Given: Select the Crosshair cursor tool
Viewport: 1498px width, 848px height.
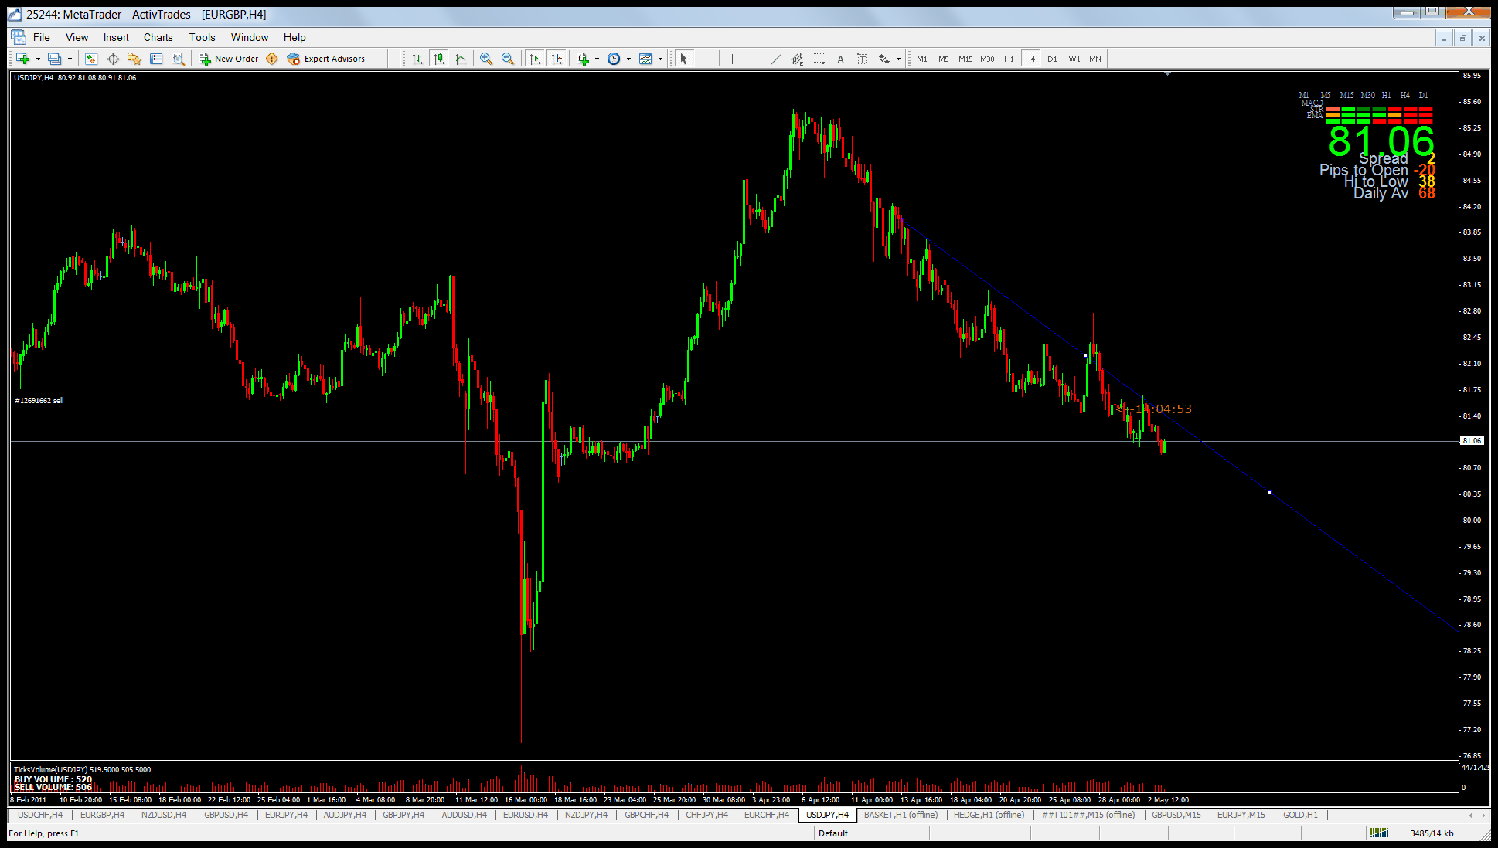Looking at the screenshot, I should pos(706,59).
